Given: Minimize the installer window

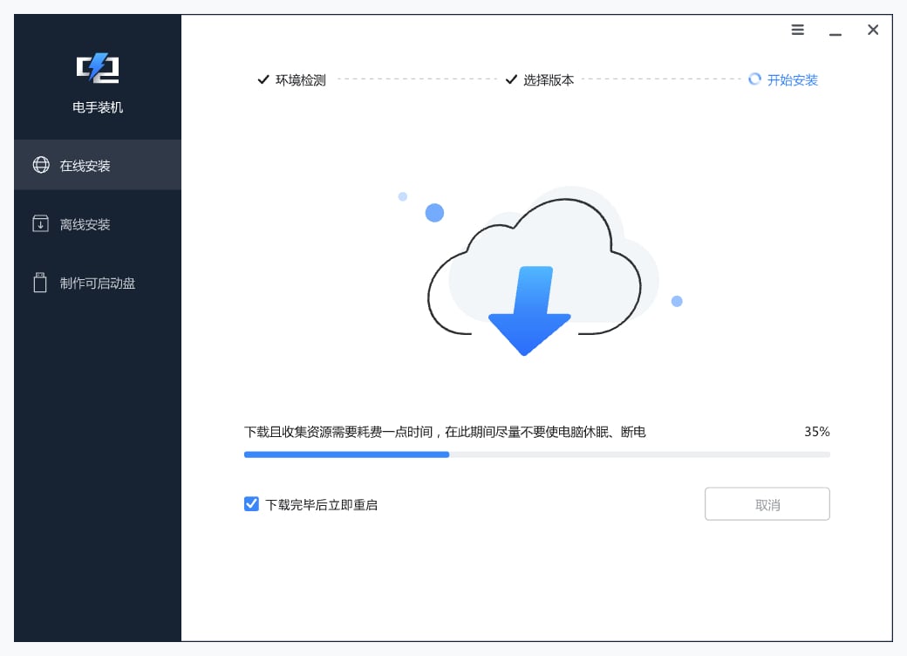Looking at the screenshot, I should (x=835, y=31).
